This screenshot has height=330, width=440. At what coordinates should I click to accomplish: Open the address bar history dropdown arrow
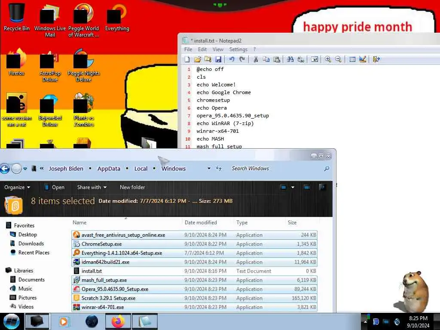click(x=209, y=168)
